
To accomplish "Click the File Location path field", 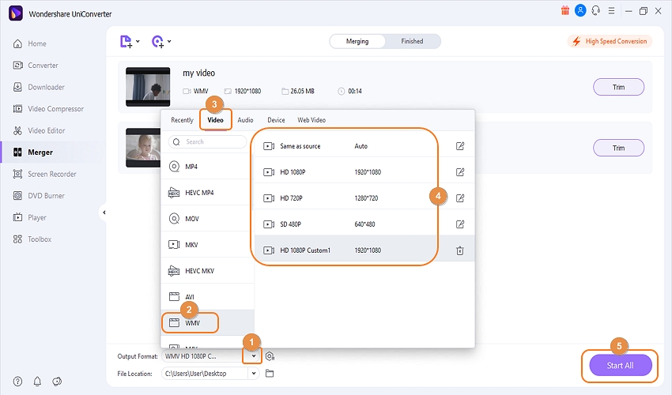I will pos(205,374).
